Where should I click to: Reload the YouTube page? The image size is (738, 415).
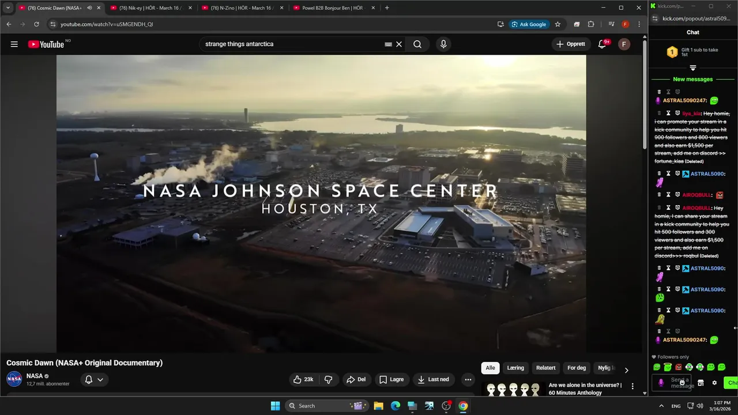click(36, 24)
